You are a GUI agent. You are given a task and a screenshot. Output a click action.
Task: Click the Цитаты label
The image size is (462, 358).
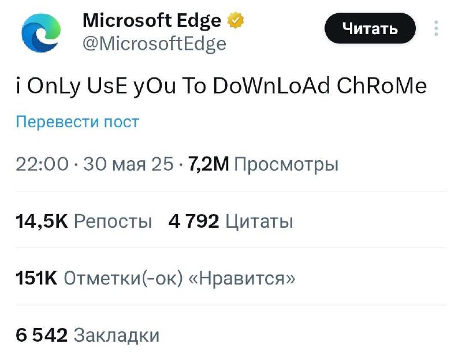[259, 221]
